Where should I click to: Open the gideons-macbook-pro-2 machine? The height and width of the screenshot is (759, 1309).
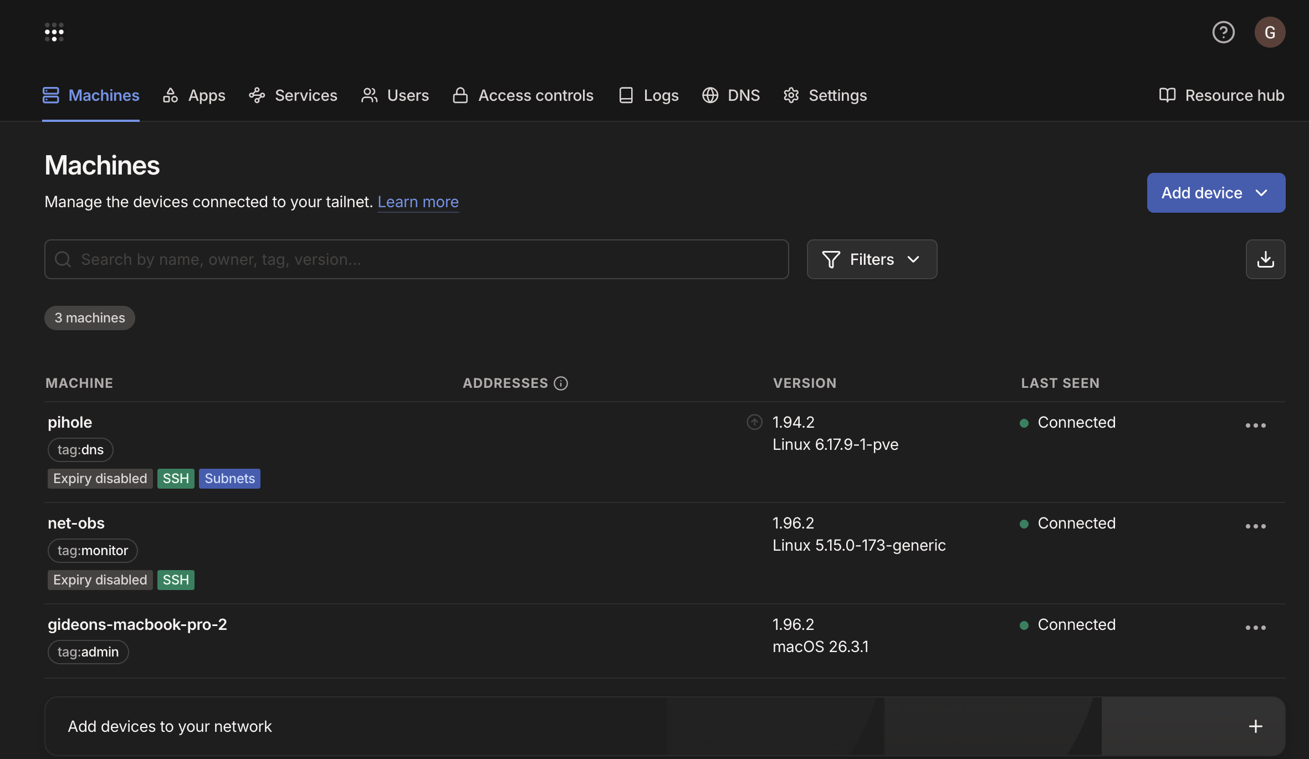click(137, 624)
